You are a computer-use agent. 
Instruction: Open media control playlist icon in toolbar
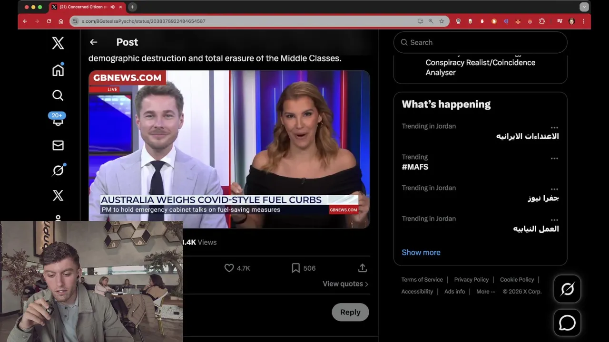(560, 21)
